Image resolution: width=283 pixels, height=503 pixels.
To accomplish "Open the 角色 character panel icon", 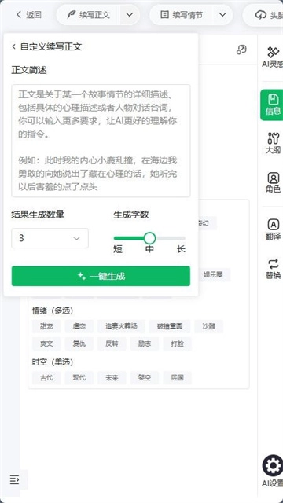I will click(273, 182).
